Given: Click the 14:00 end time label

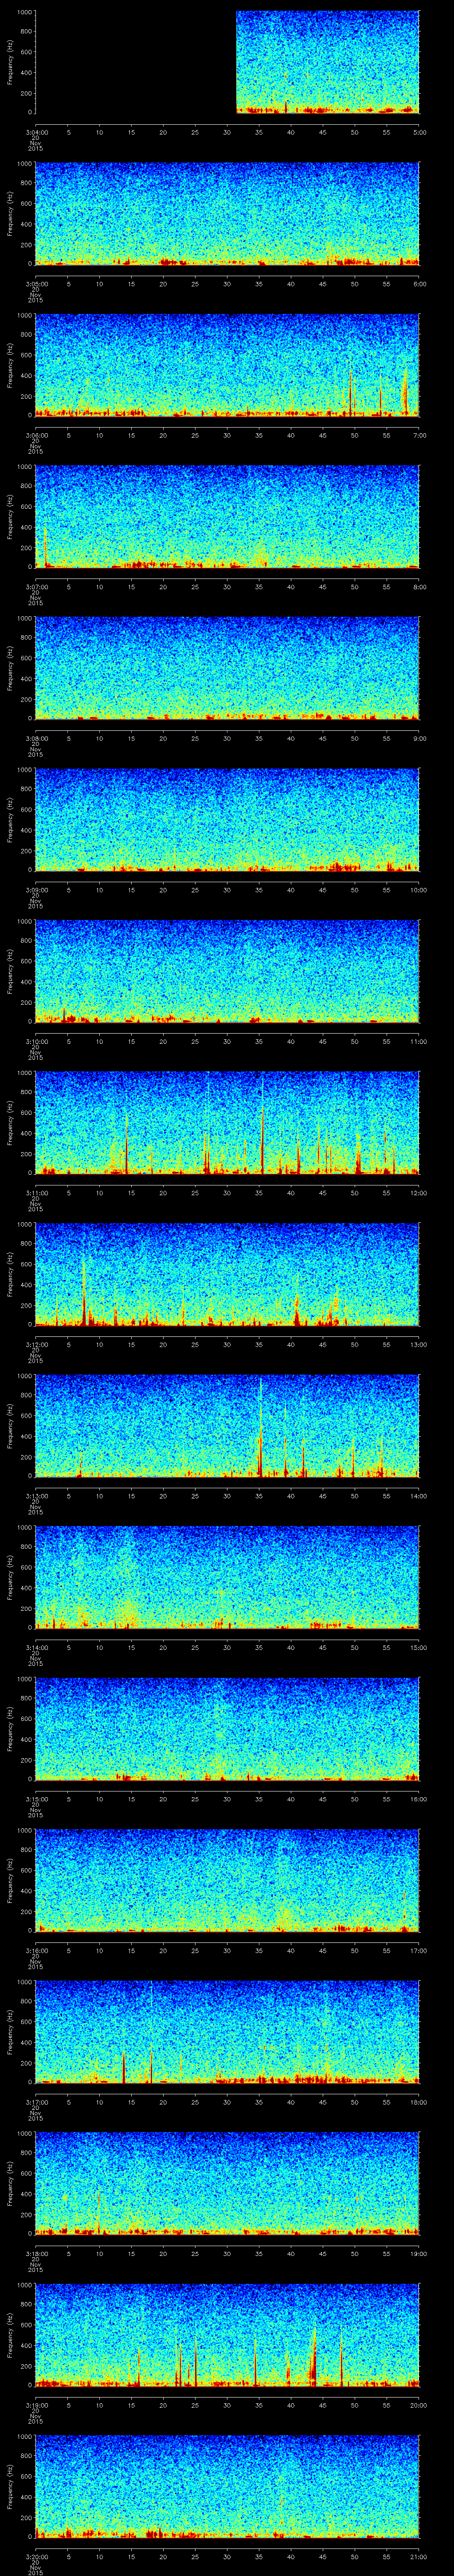Looking at the screenshot, I should [418, 1495].
